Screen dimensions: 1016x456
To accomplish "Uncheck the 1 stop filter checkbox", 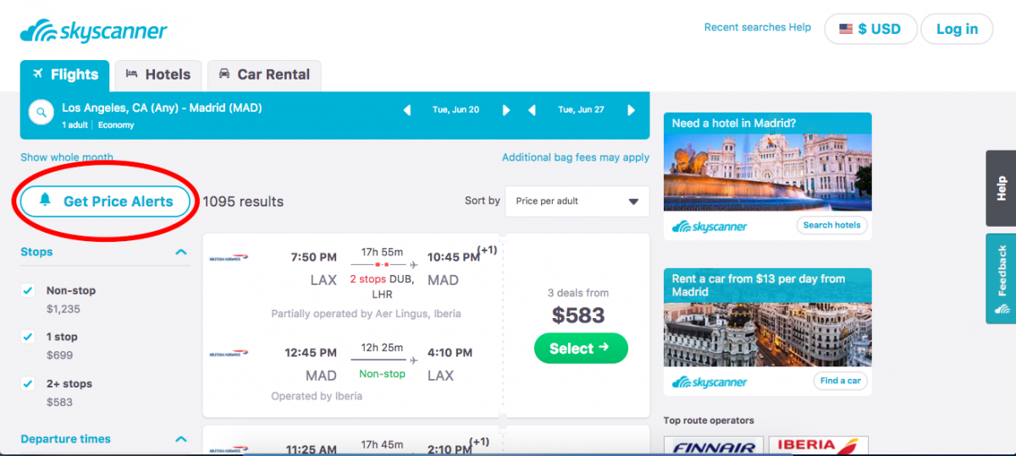I will pos(28,338).
